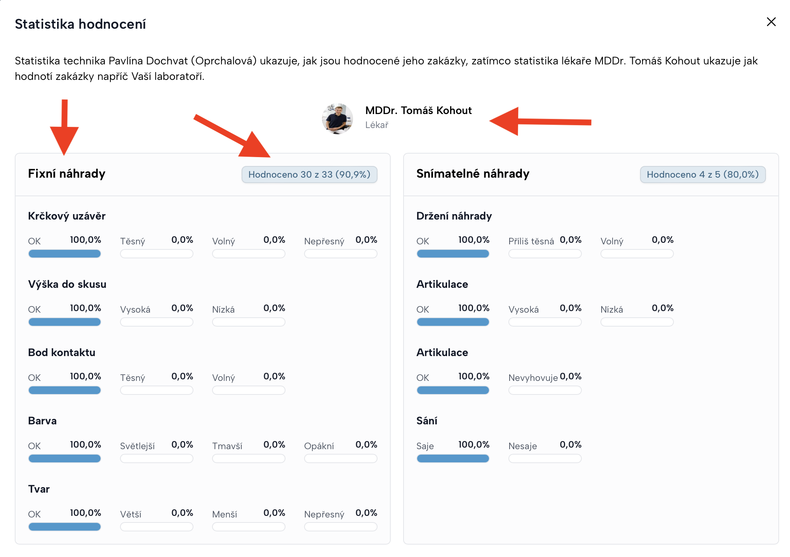Viewport: 790px width, 557px height.
Task: Click the Artikulace Nevyhovuje progress bar
Action: tap(545, 390)
